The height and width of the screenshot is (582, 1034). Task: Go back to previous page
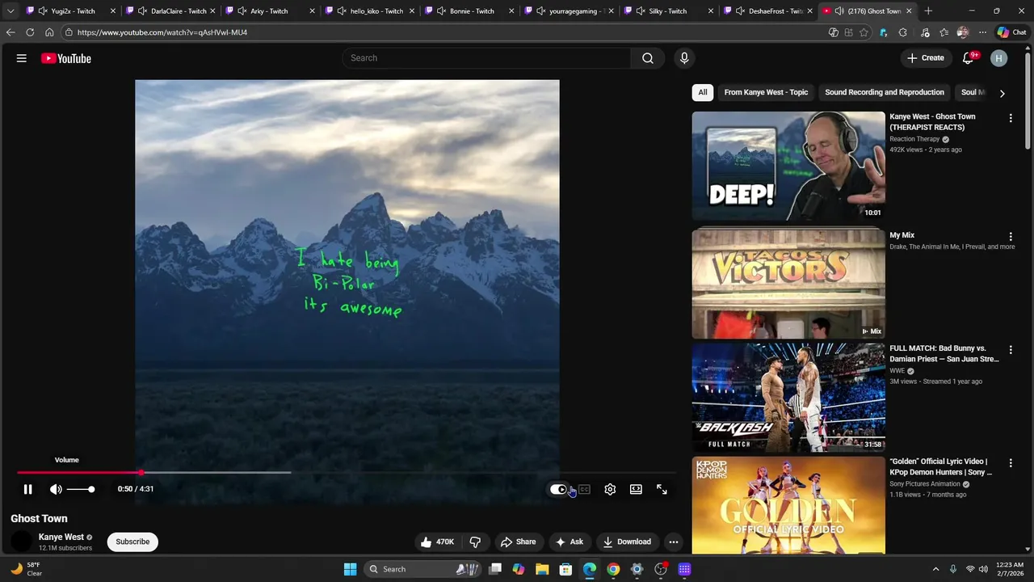tap(11, 32)
